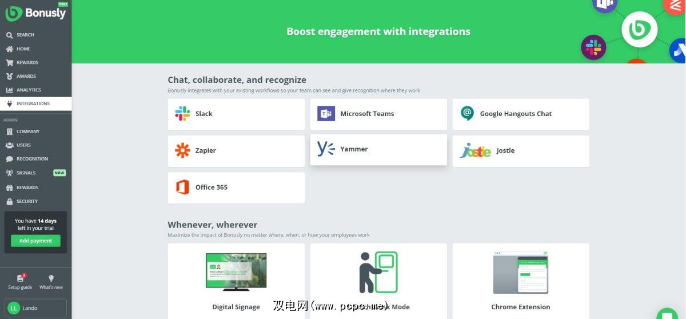Click the NEW badge beside Signals

(x=59, y=173)
